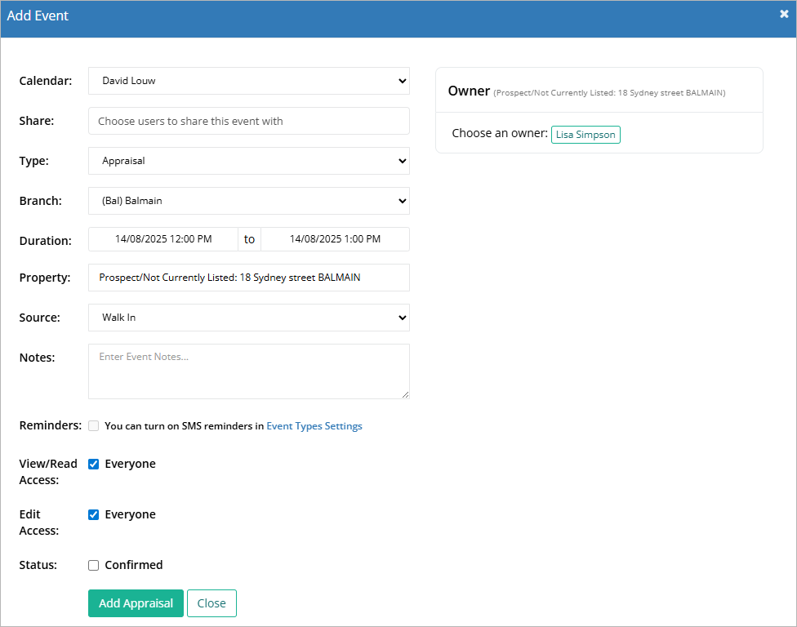The image size is (797, 627).
Task: Click the Share users input field
Action: [x=248, y=121]
